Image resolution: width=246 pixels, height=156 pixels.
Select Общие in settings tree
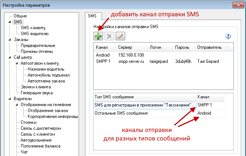(20, 16)
